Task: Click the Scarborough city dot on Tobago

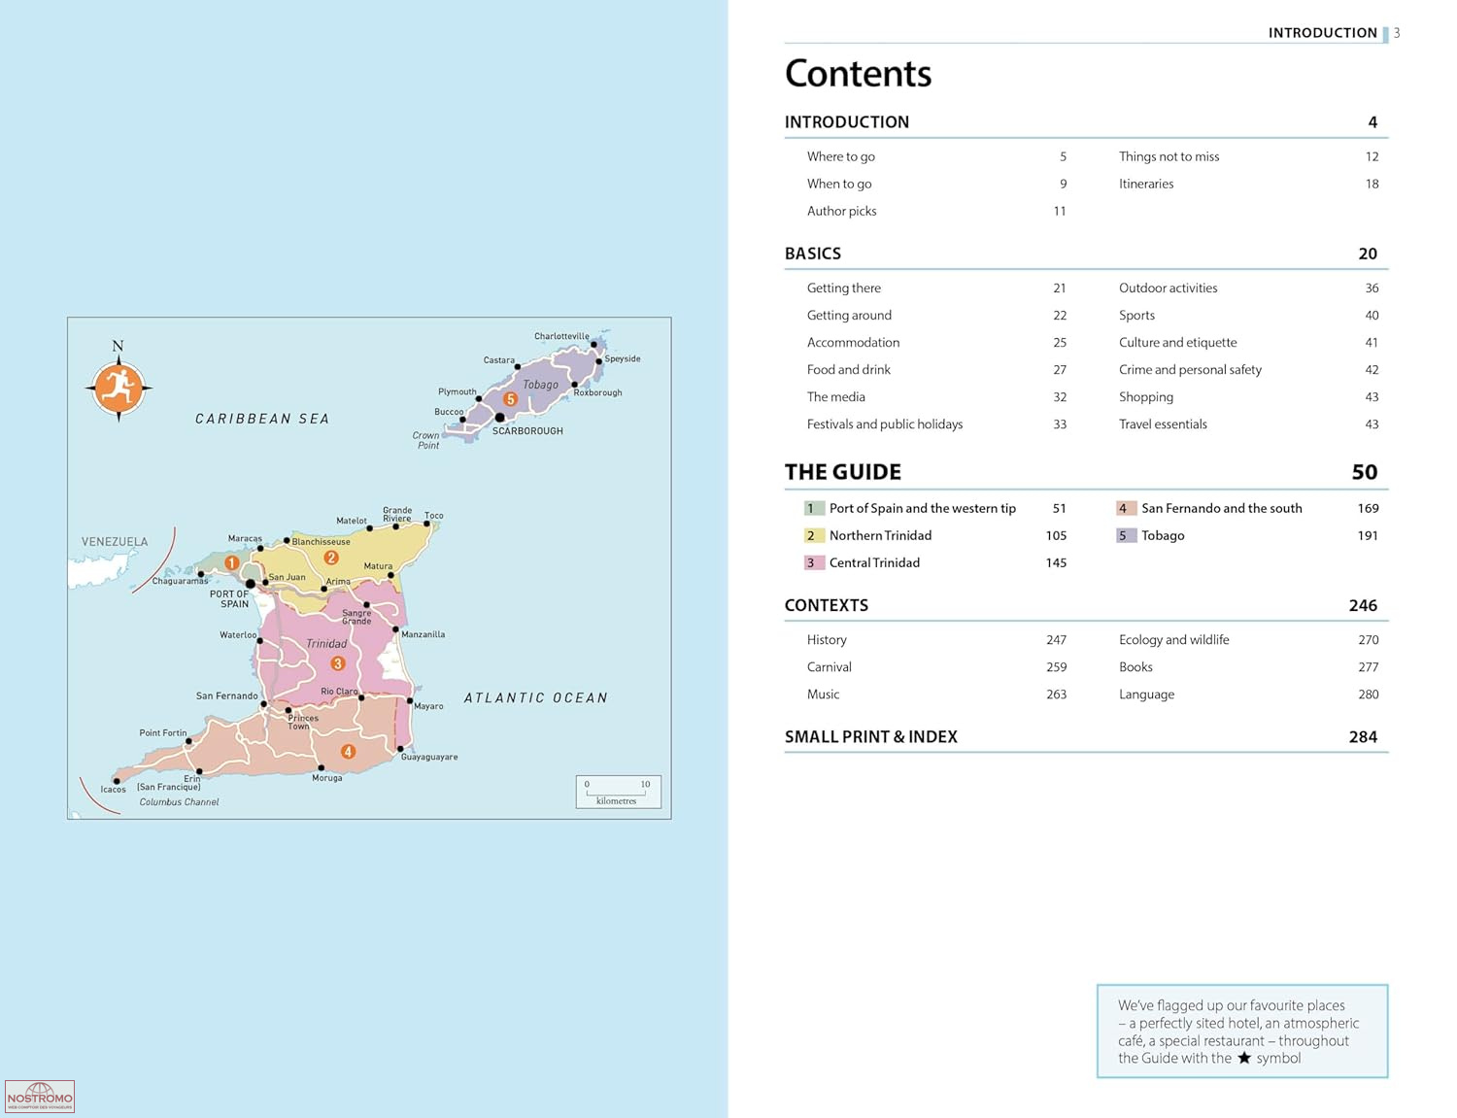Action: tap(499, 418)
